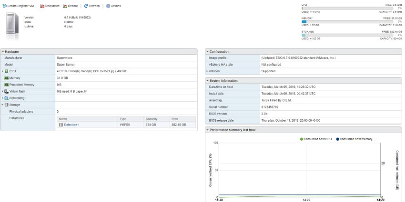Click the Persistent Memory icon

[x=7, y=85]
